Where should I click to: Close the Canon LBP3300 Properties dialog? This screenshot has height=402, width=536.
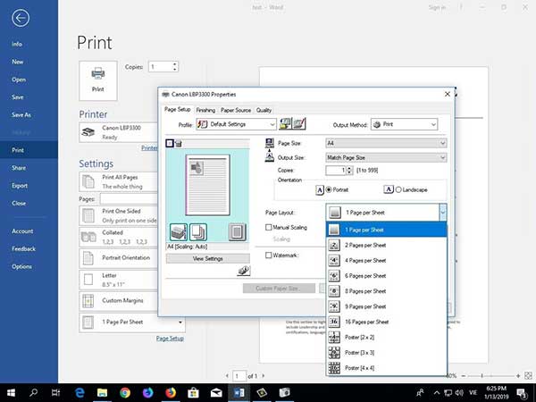pos(448,94)
